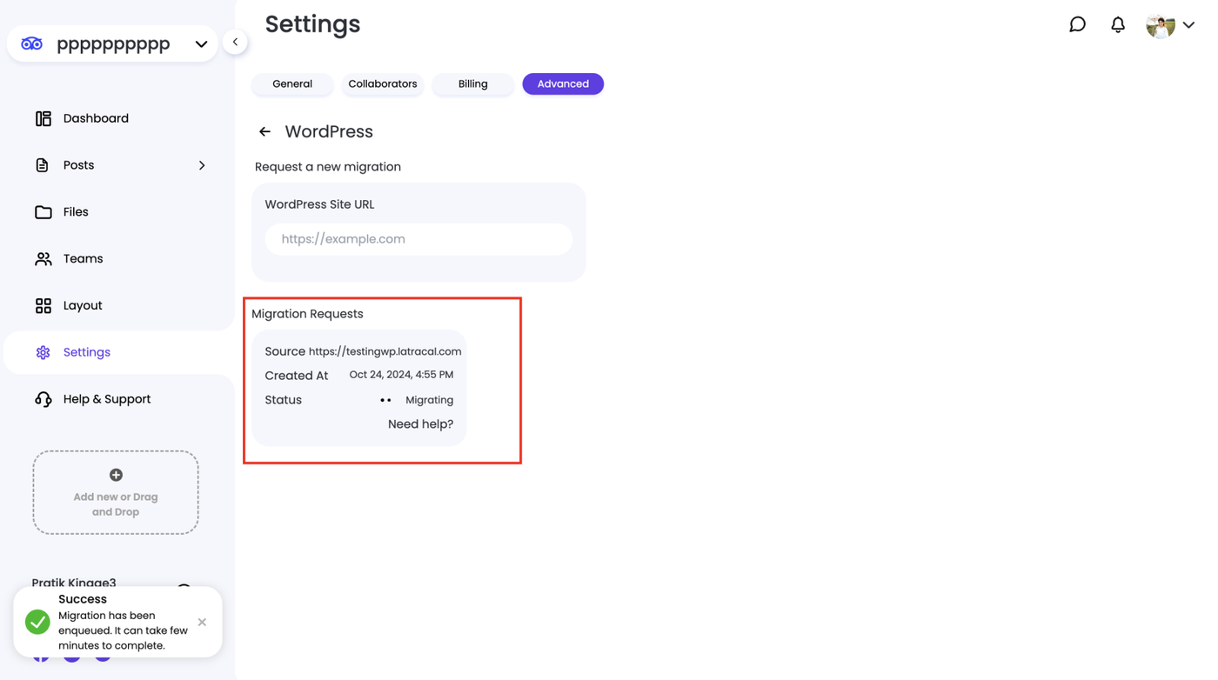The height and width of the screenshot is (680, 1218).
Task: Switch to the General tab
Action: (292, 83)
